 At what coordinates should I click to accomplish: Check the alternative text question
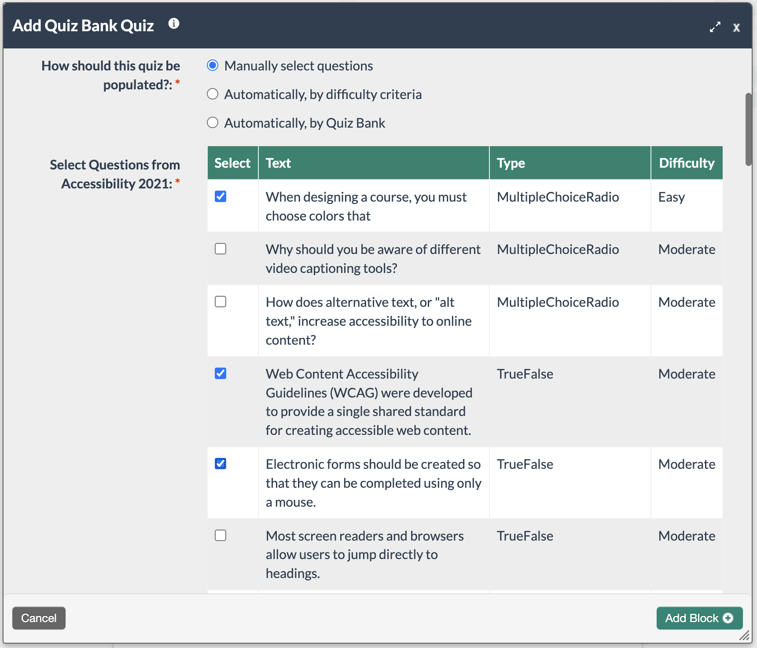coord(220,302)
